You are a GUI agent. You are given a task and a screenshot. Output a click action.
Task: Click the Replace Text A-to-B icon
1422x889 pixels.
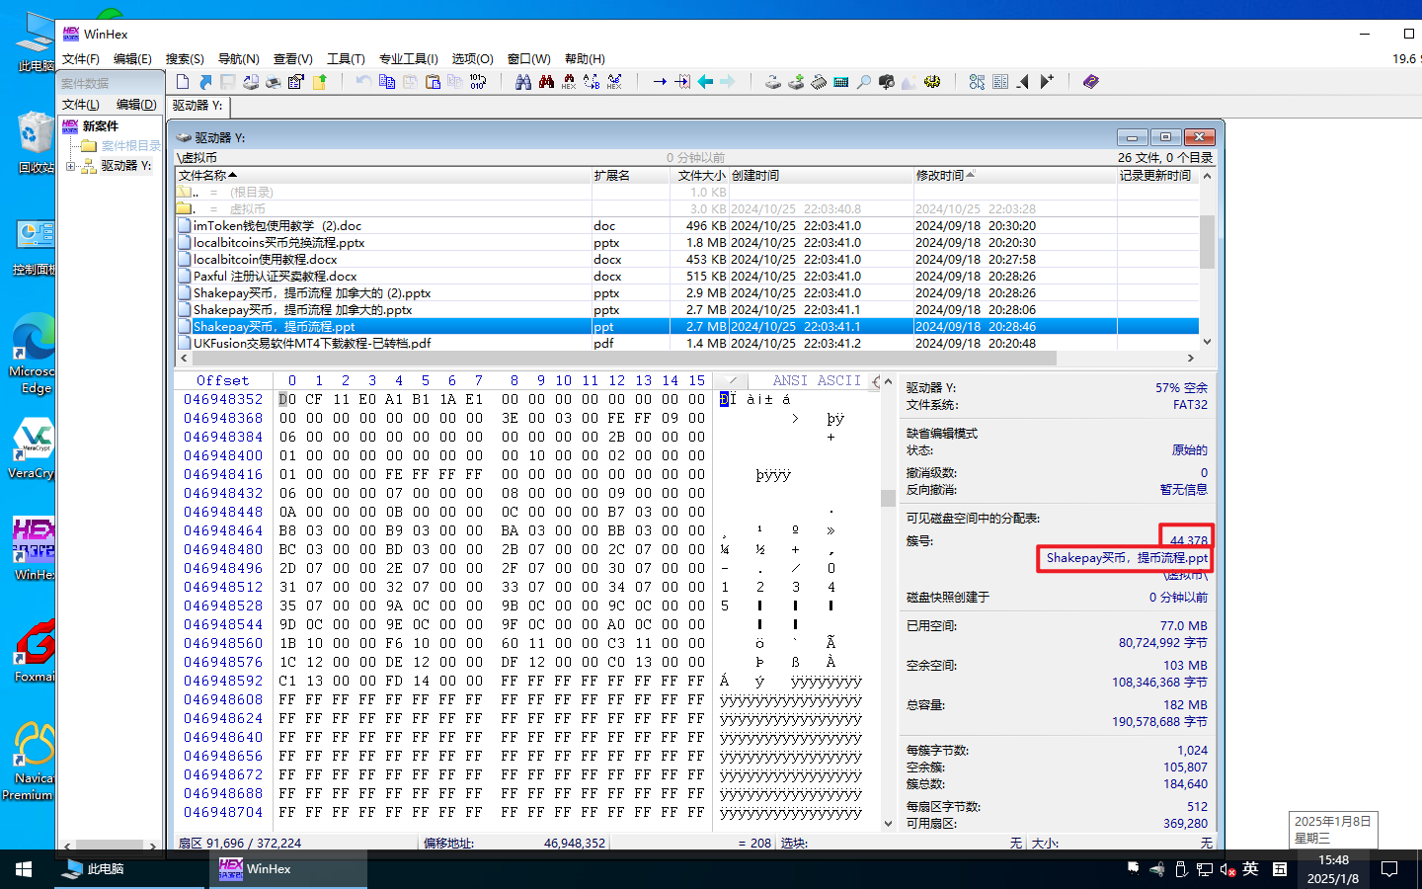coord(592,82)
